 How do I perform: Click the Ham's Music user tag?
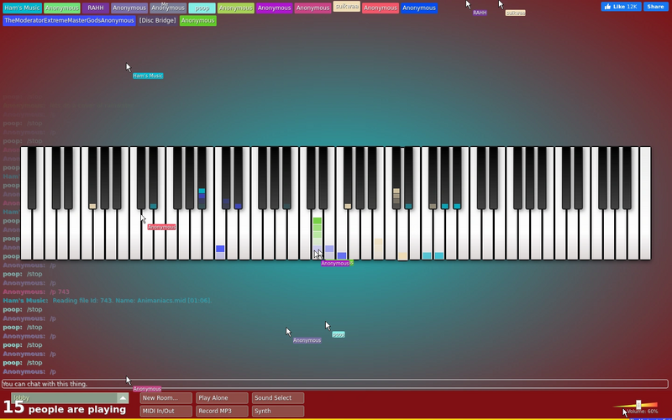click(23, 8)
